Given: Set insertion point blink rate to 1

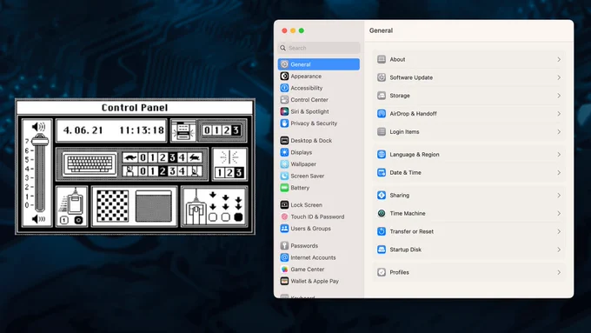Looking at the screenshot, I should [x=220, y=173].
